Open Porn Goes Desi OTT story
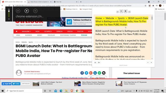 tap(135, 83)
